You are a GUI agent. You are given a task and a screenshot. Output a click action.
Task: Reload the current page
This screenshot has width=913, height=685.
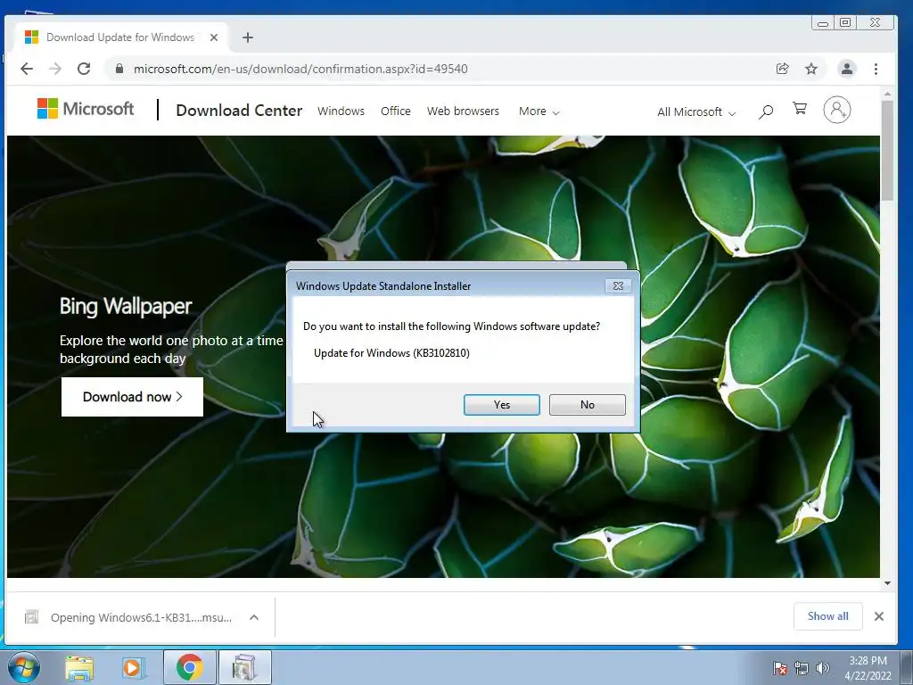tap(84, 69)
